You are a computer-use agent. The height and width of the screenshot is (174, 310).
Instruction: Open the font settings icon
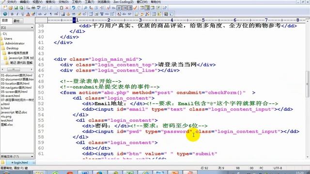[x=108, y=8]
